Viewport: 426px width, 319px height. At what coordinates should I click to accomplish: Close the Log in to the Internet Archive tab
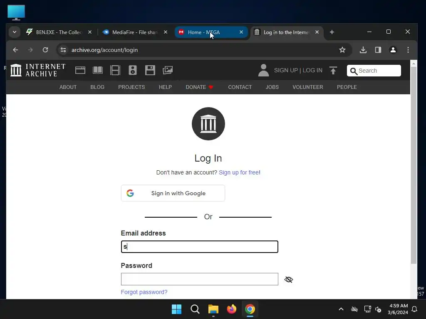317,32
